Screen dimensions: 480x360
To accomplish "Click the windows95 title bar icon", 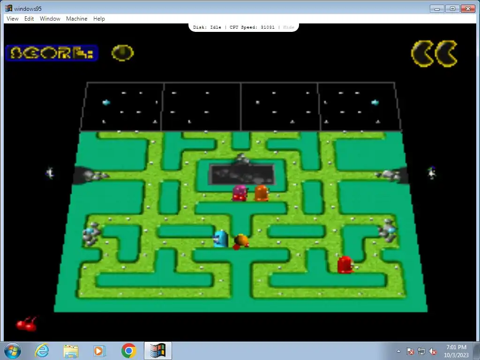I will coord(9,8).
